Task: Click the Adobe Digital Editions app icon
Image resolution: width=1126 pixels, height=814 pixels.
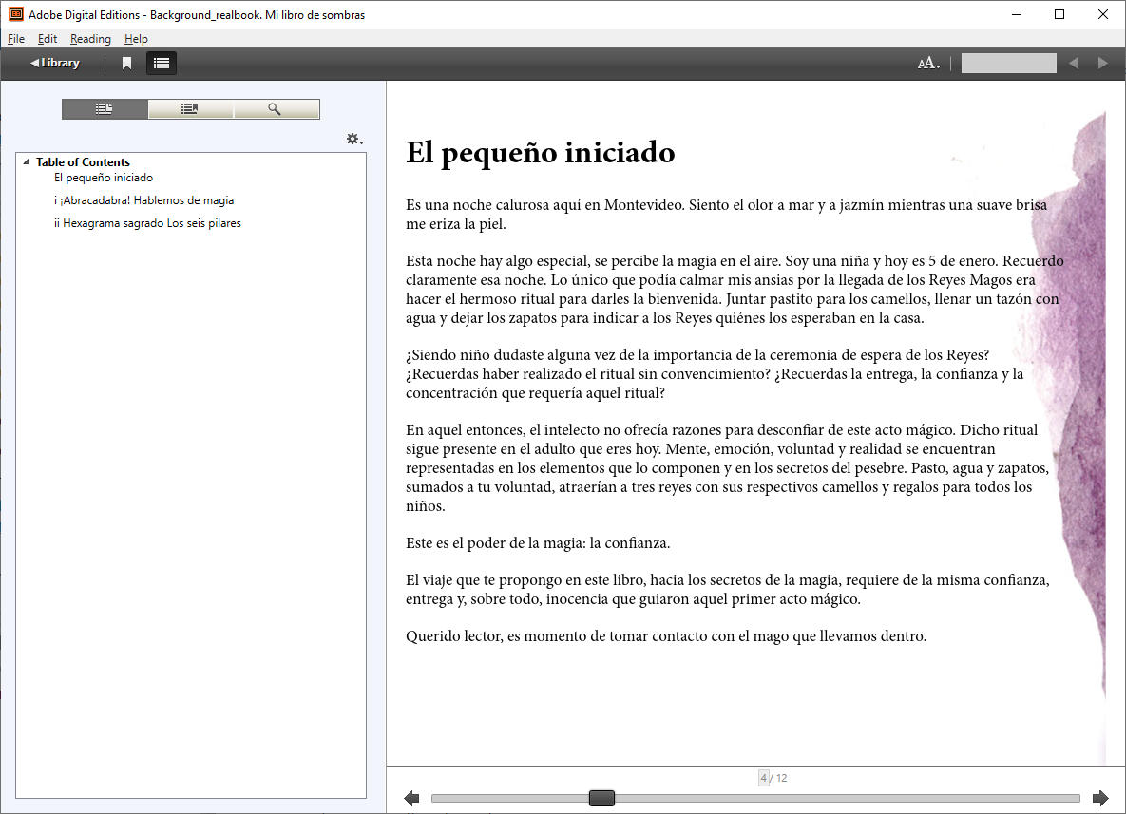Action: click(15, 14)
